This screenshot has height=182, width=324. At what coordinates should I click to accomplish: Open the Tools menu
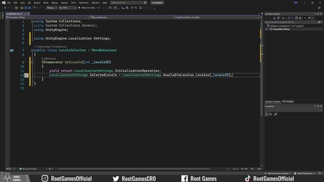(x=73, y=3)
